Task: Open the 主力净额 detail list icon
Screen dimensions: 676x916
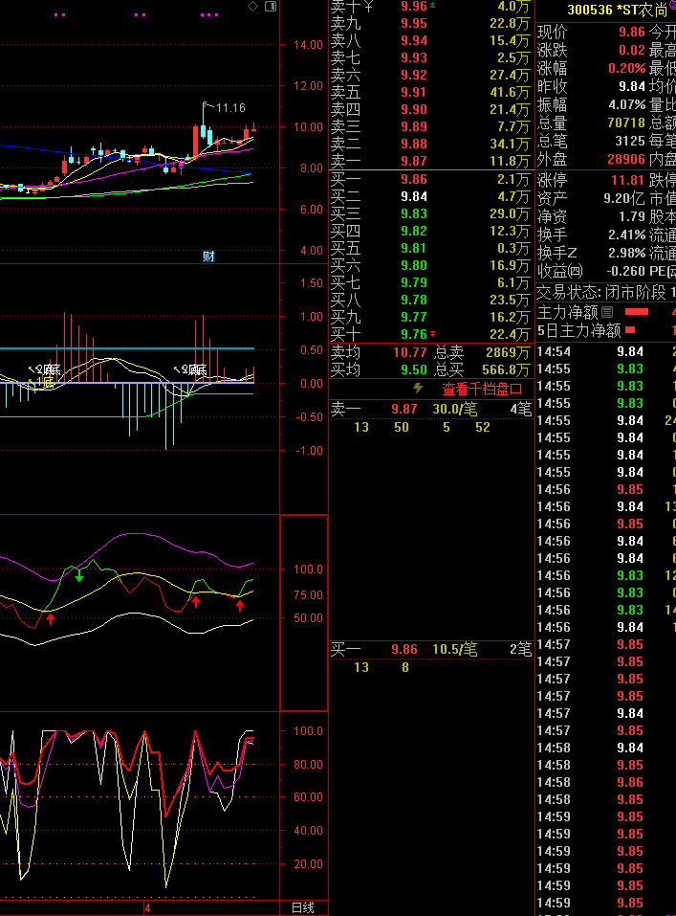Action: [x=606, y=312]
